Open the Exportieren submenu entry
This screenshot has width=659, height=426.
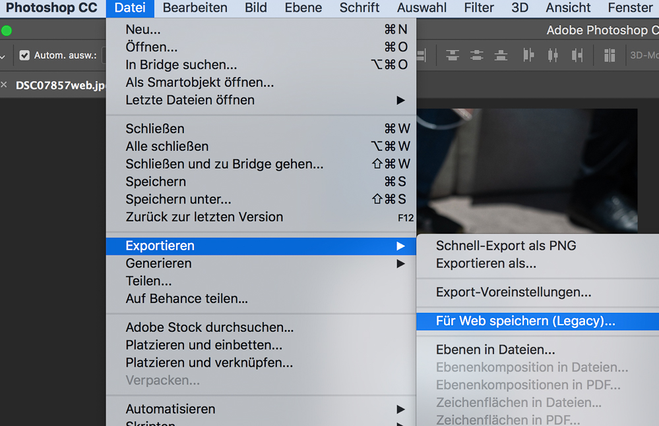point(261,246)
